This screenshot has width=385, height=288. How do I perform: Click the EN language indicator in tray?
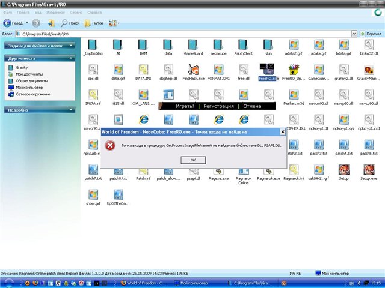(351, 283)
